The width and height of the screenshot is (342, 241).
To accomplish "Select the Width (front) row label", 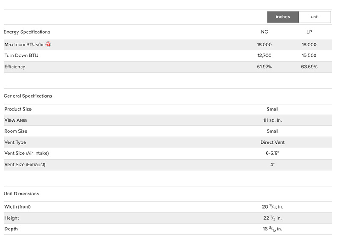I will click(18, 207).
